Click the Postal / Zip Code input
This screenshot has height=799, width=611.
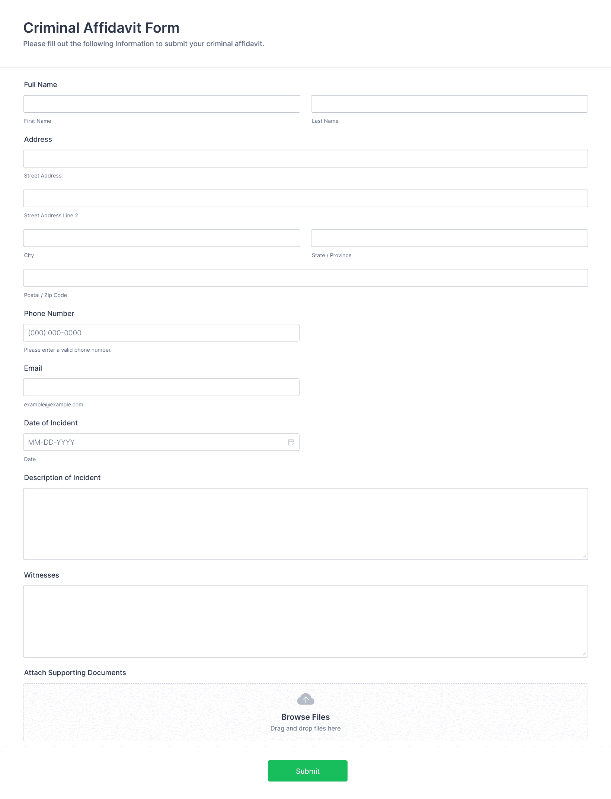[x=305, y=278]
